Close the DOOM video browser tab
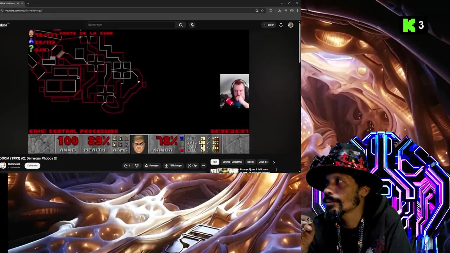Image resolution: width=450 pixels, height=253 pixels. pos(22,4)
